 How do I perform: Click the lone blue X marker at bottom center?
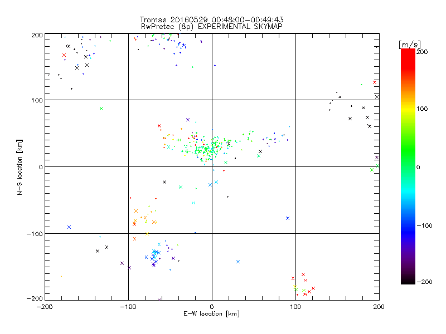click(238, 262)
